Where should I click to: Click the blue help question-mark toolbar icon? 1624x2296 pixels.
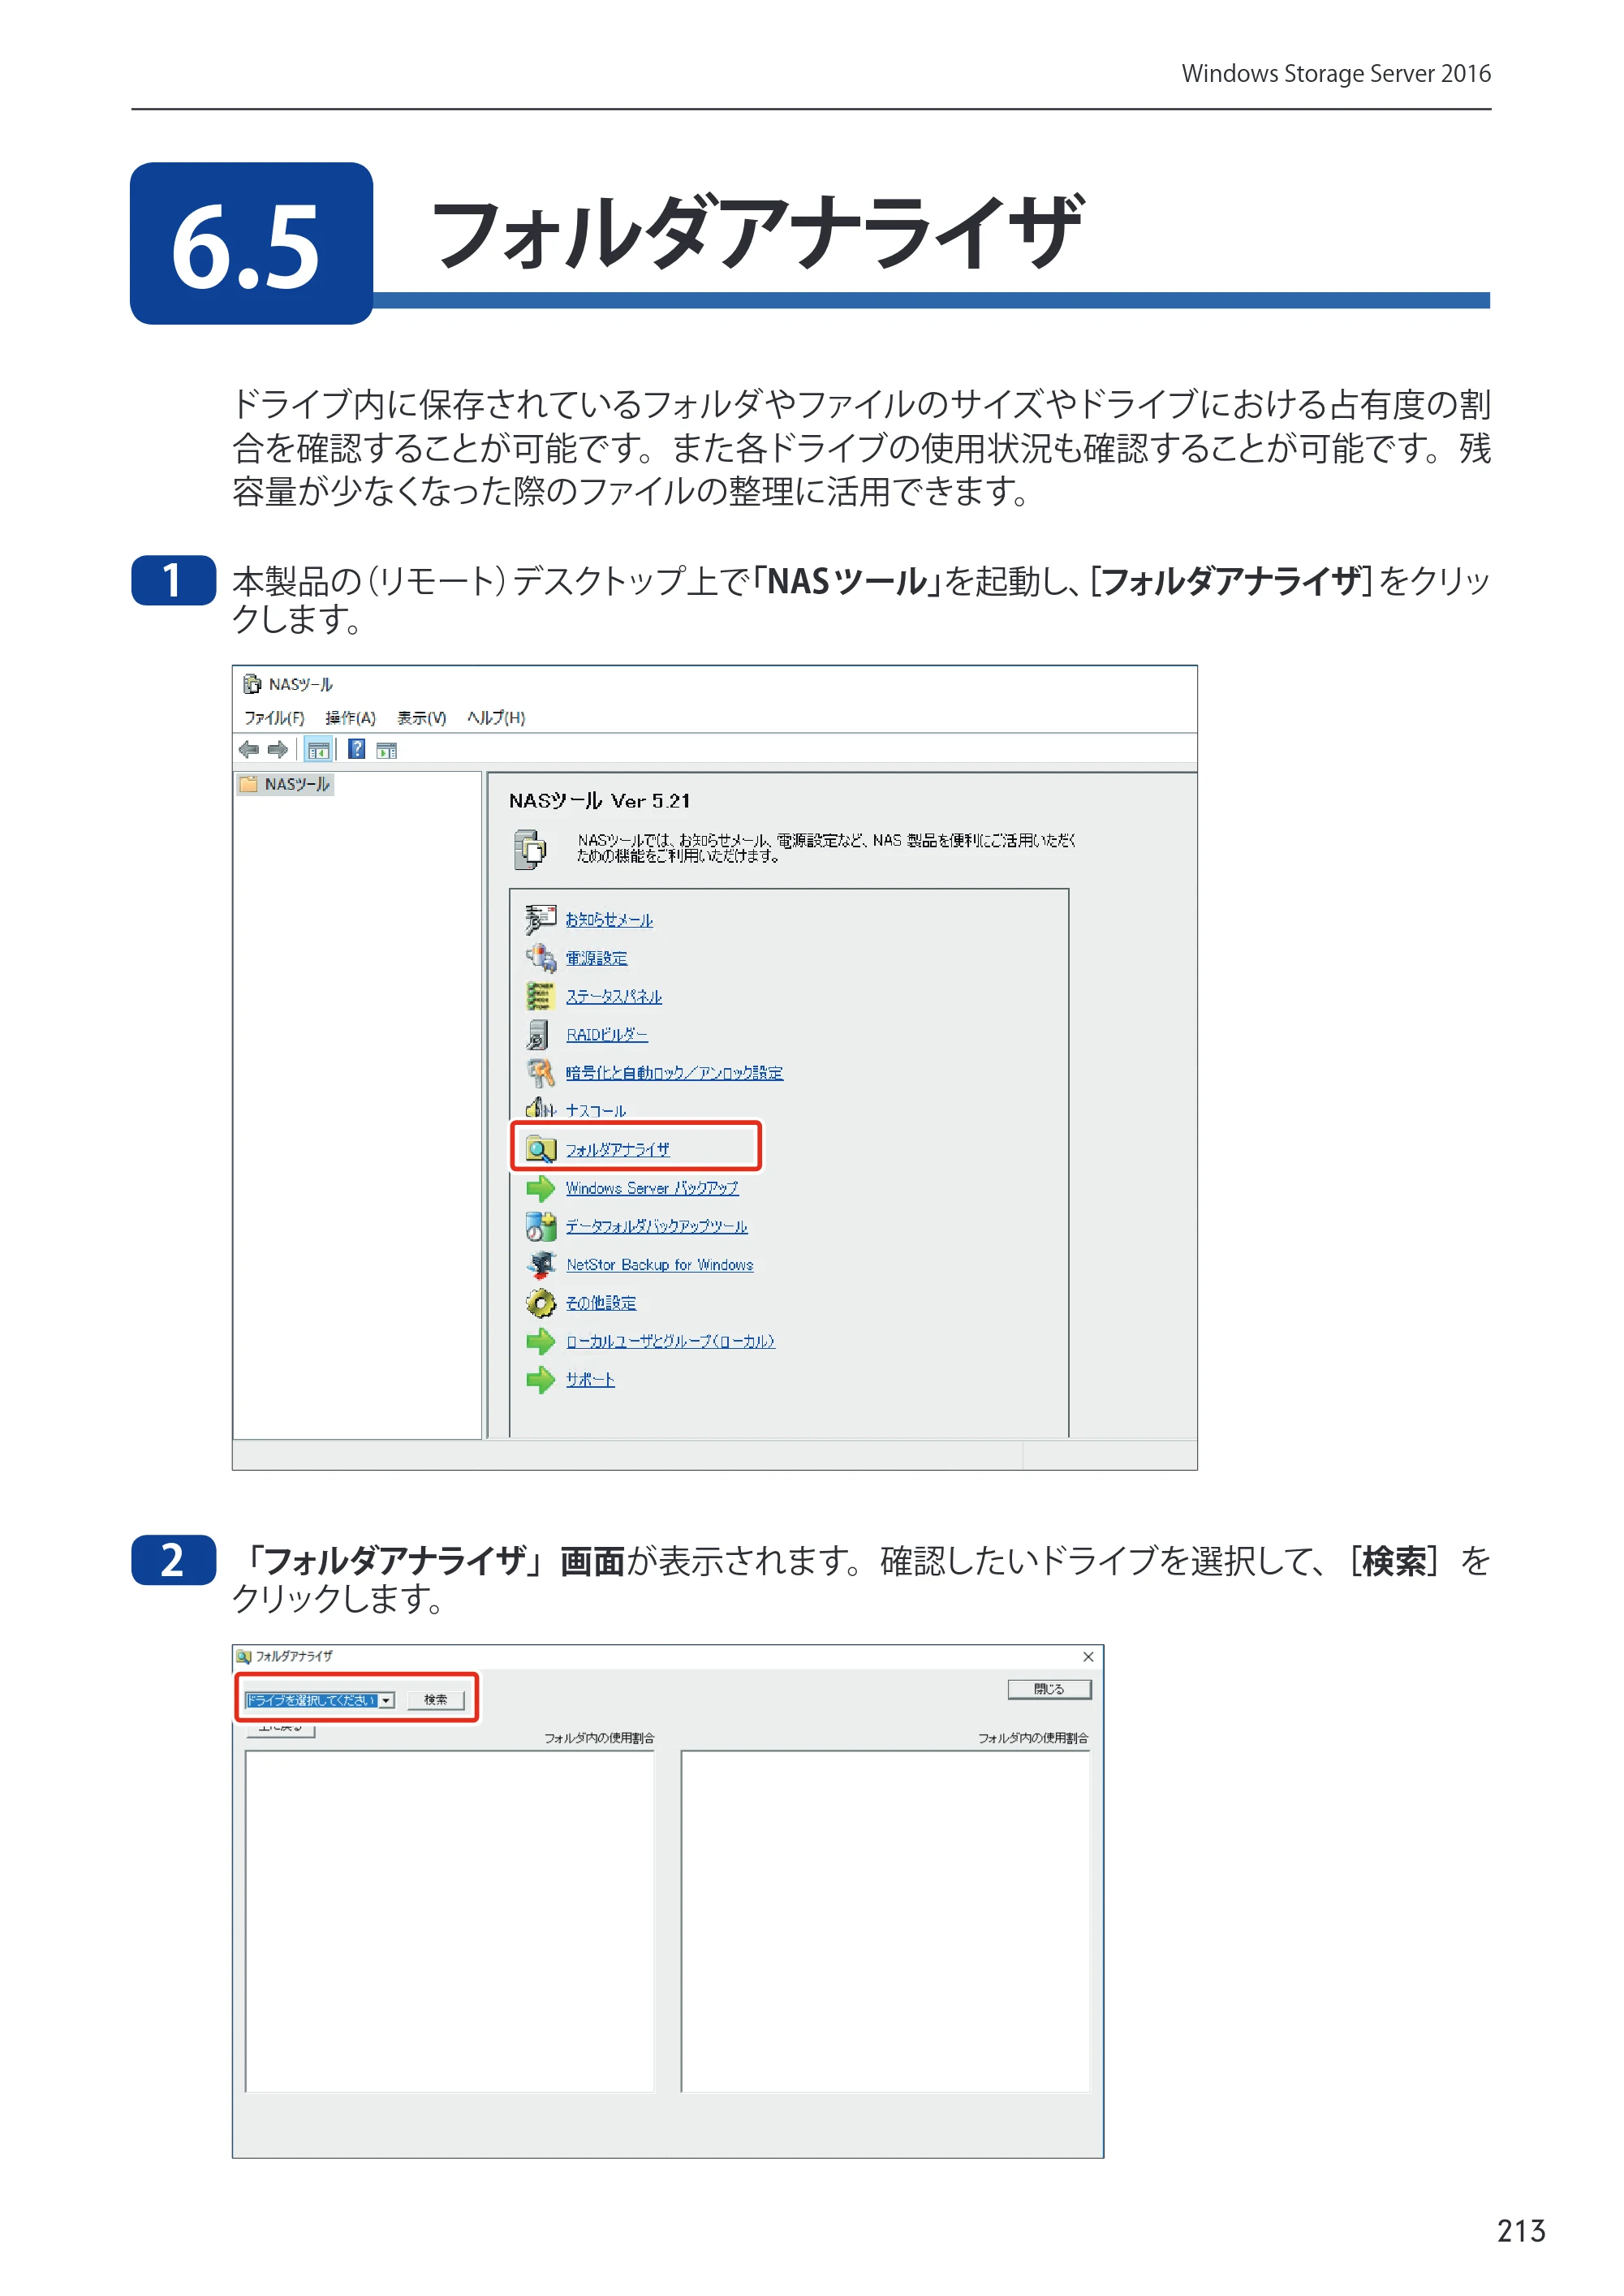pyautogui.click(x=356, y=749)
